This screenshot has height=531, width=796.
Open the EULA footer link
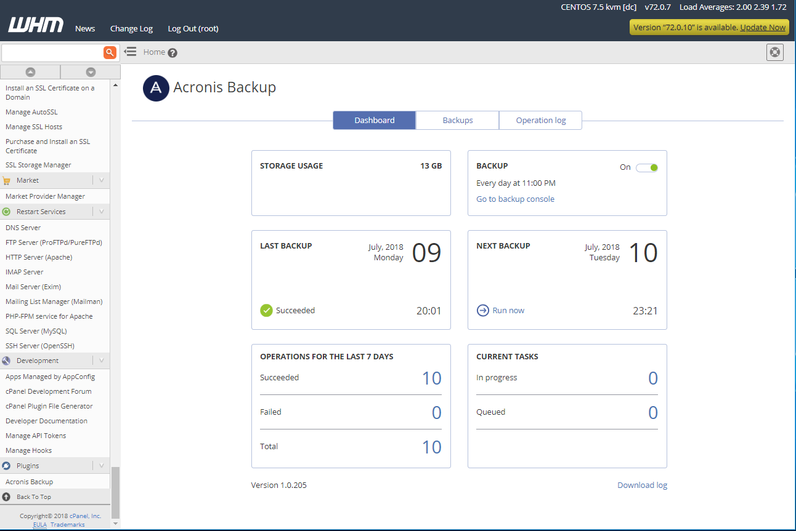pos(40,525)
